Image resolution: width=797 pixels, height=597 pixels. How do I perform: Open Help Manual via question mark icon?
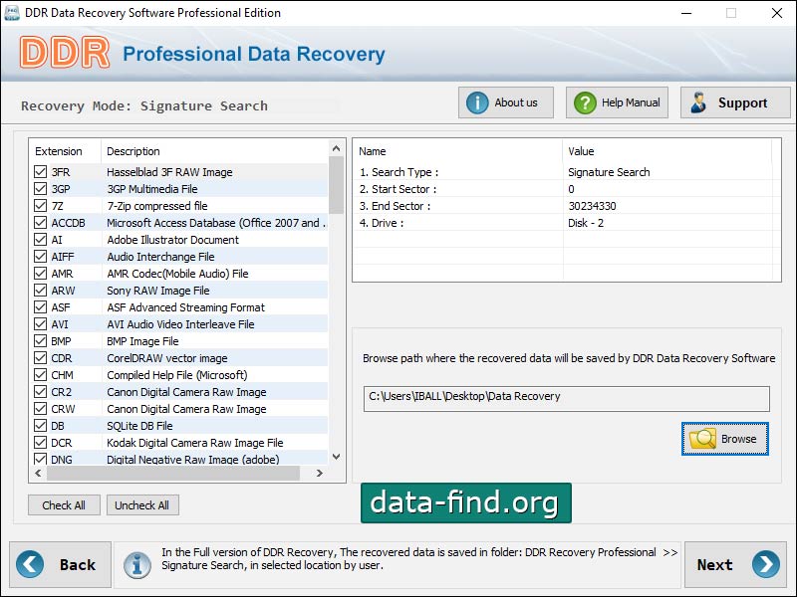(x=585, y=102)
